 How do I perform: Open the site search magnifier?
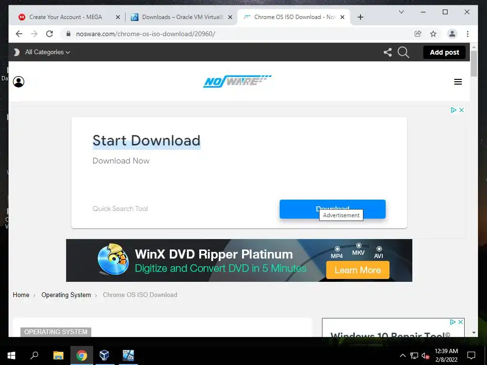coord(403,52)
